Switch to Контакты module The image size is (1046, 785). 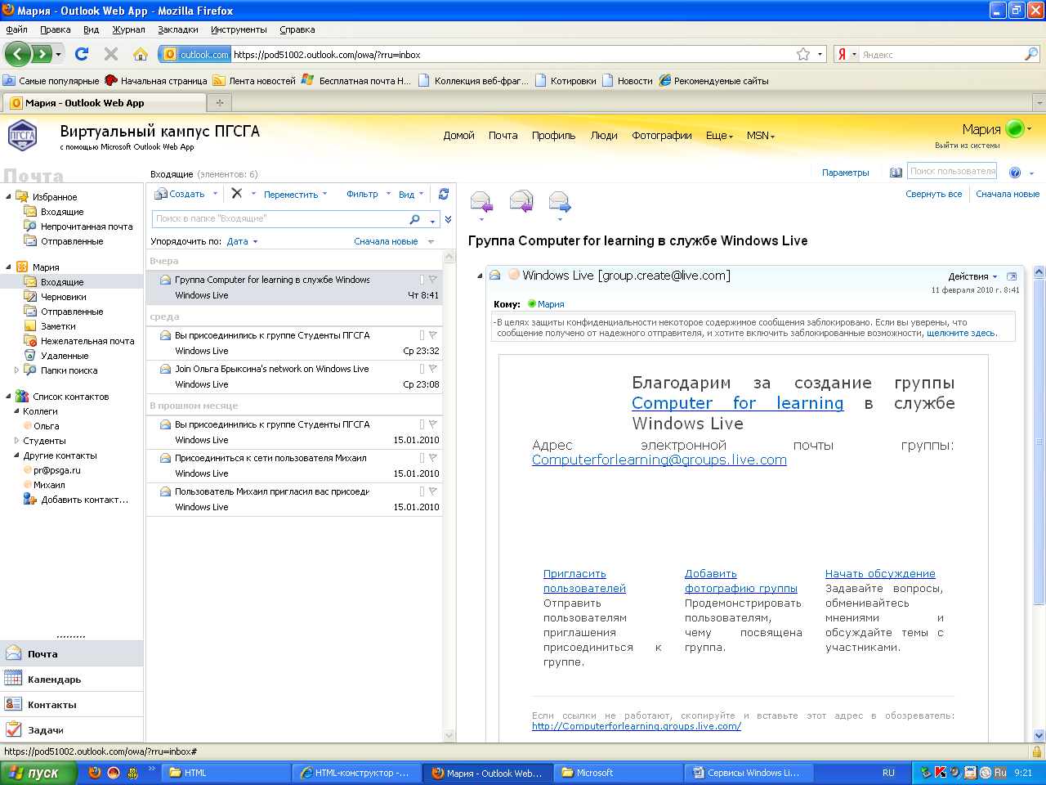(x=72, y=705)
